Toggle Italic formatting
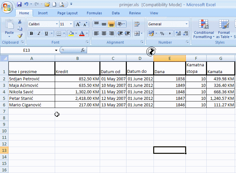This screenshot has width=236, height=173. point(39,33)
